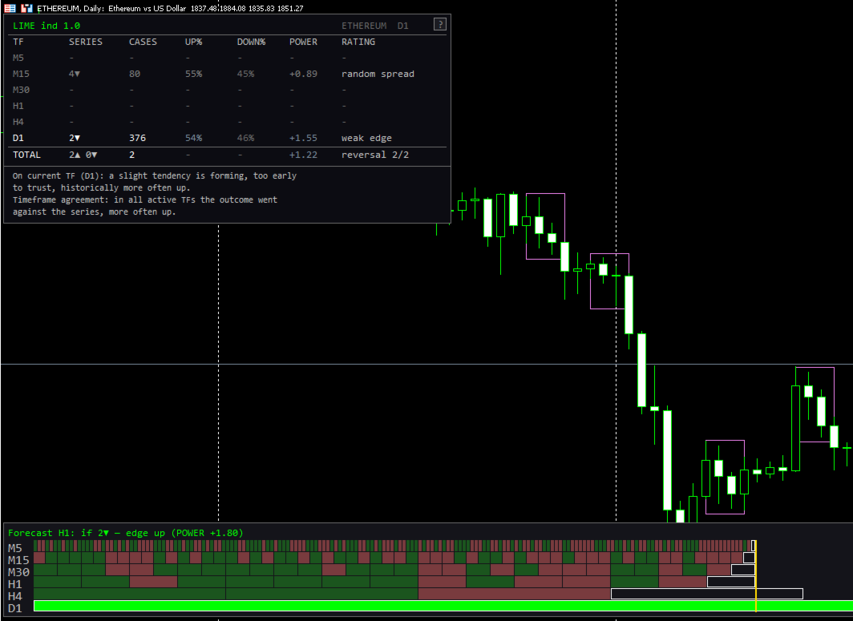Click the RATING column header

point(358,42)
